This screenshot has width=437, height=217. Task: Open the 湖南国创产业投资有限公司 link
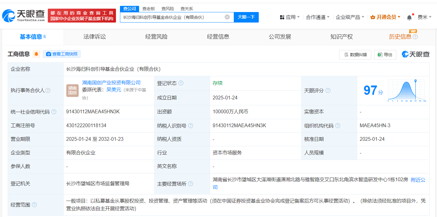point(111,83)
